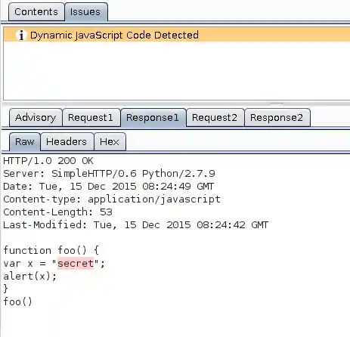Open the Headers view tab

tap(67, 142)
